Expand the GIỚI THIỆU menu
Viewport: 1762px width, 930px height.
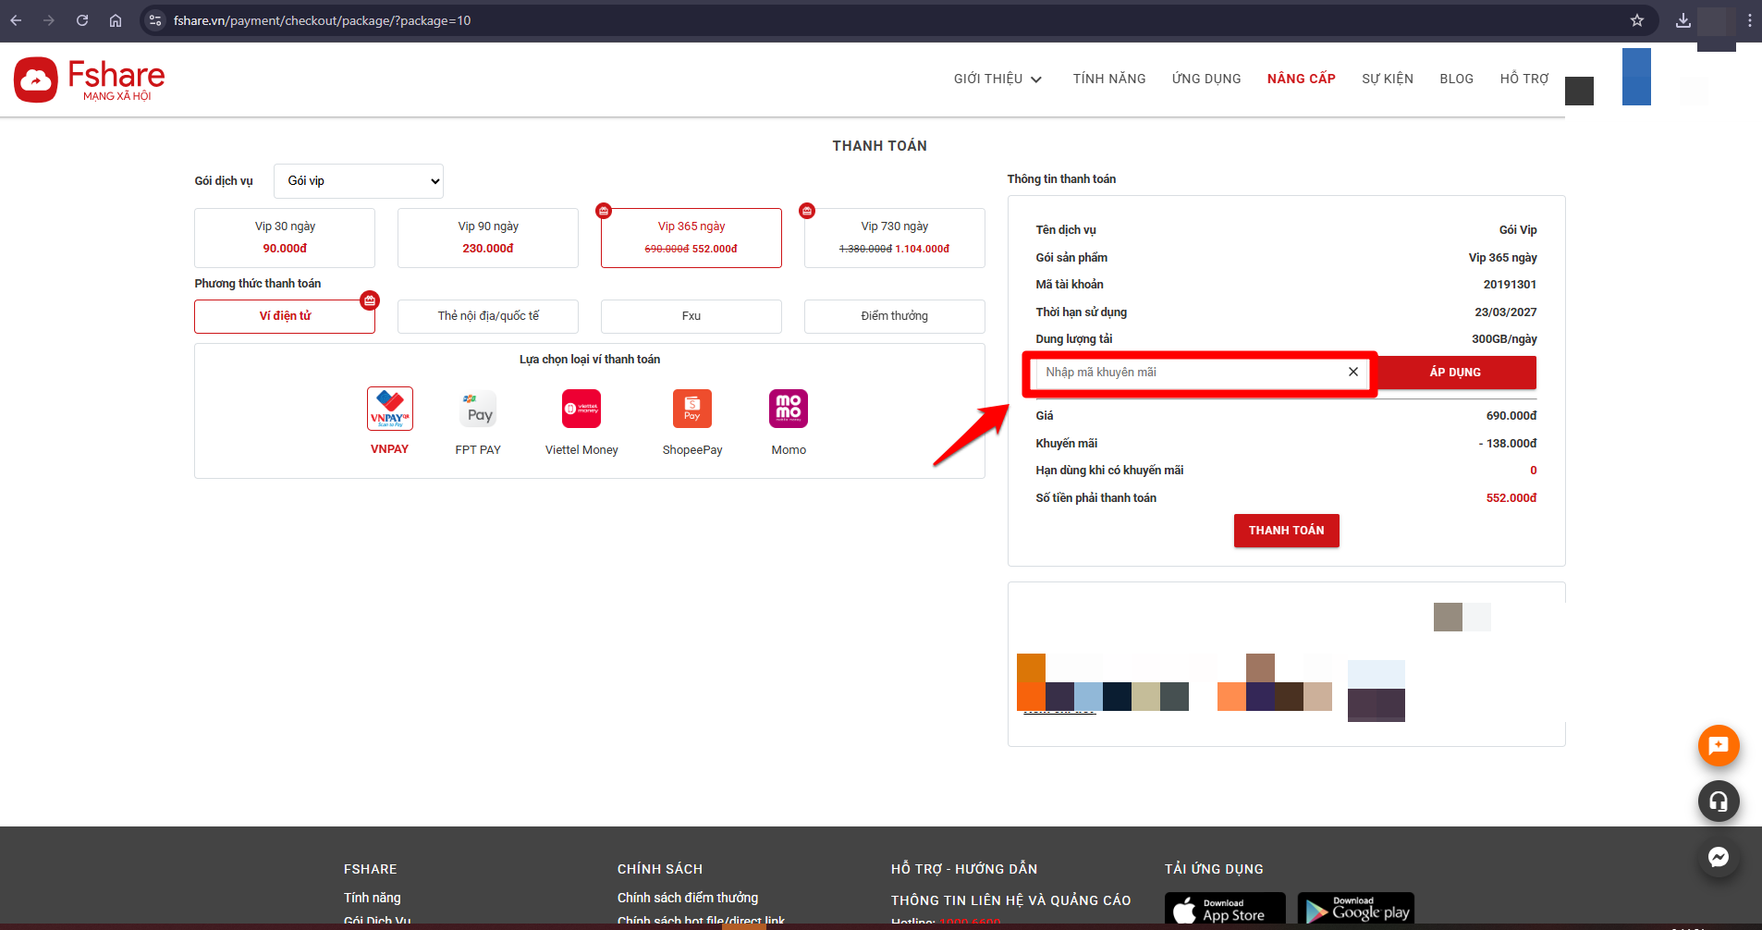point(997,79)
